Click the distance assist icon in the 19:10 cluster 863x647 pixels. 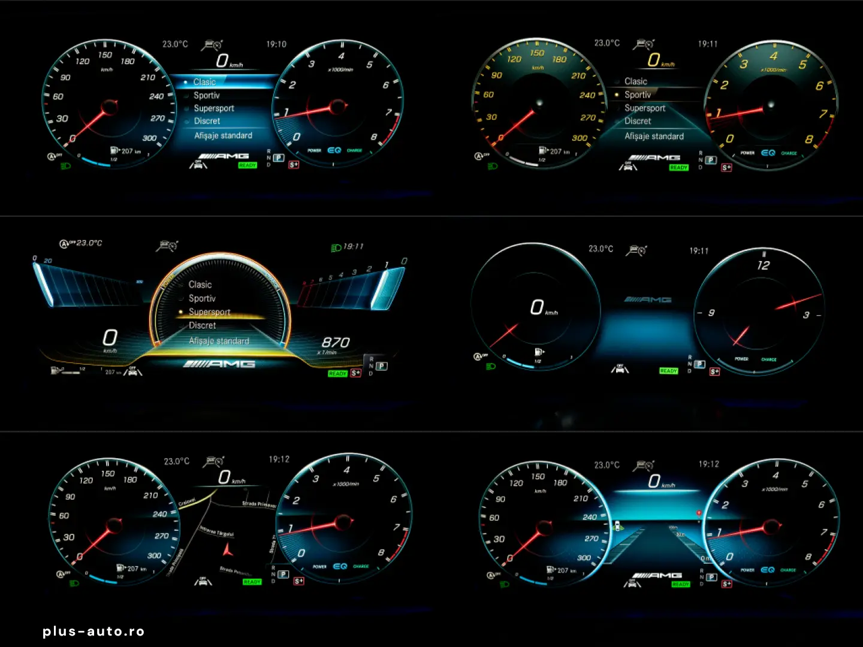tap(212, 45)
